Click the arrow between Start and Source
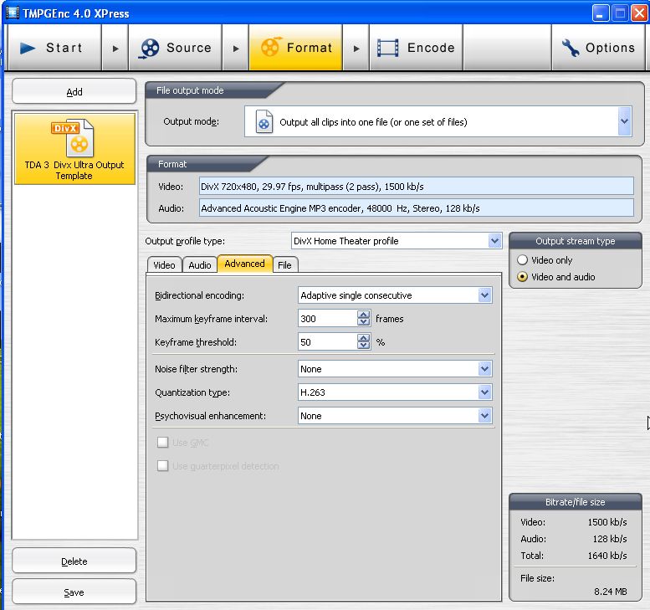The image size is (650, 610). [x=115, y=48]
